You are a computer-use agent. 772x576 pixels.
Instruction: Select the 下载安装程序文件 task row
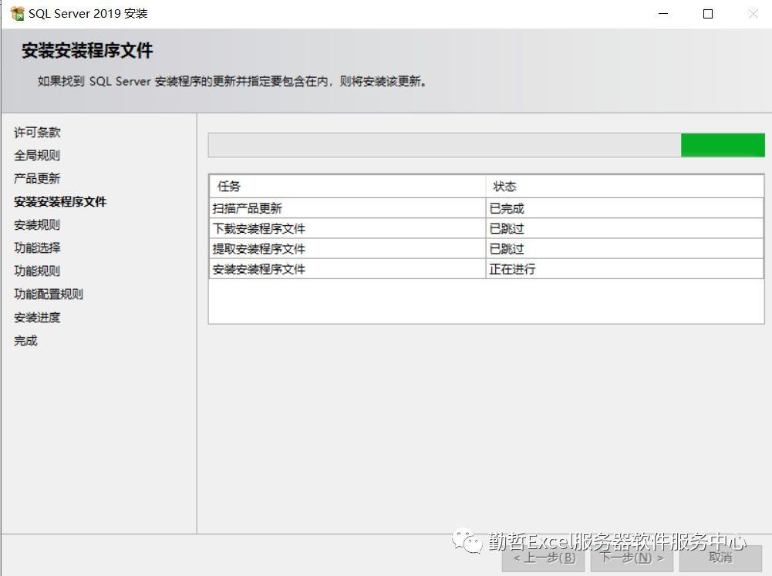[487, 228]
